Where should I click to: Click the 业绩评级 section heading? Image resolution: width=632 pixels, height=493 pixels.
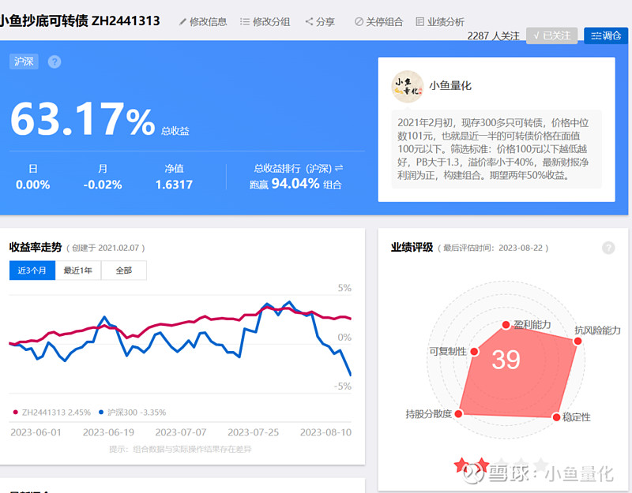(412, 248)
